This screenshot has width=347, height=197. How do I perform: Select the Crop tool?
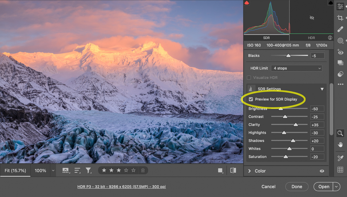(x=340, y=18)
